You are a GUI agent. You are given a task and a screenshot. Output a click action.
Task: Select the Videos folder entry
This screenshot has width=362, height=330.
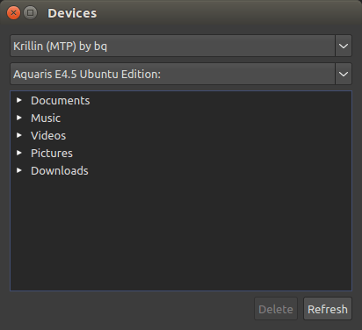(48, 136)
